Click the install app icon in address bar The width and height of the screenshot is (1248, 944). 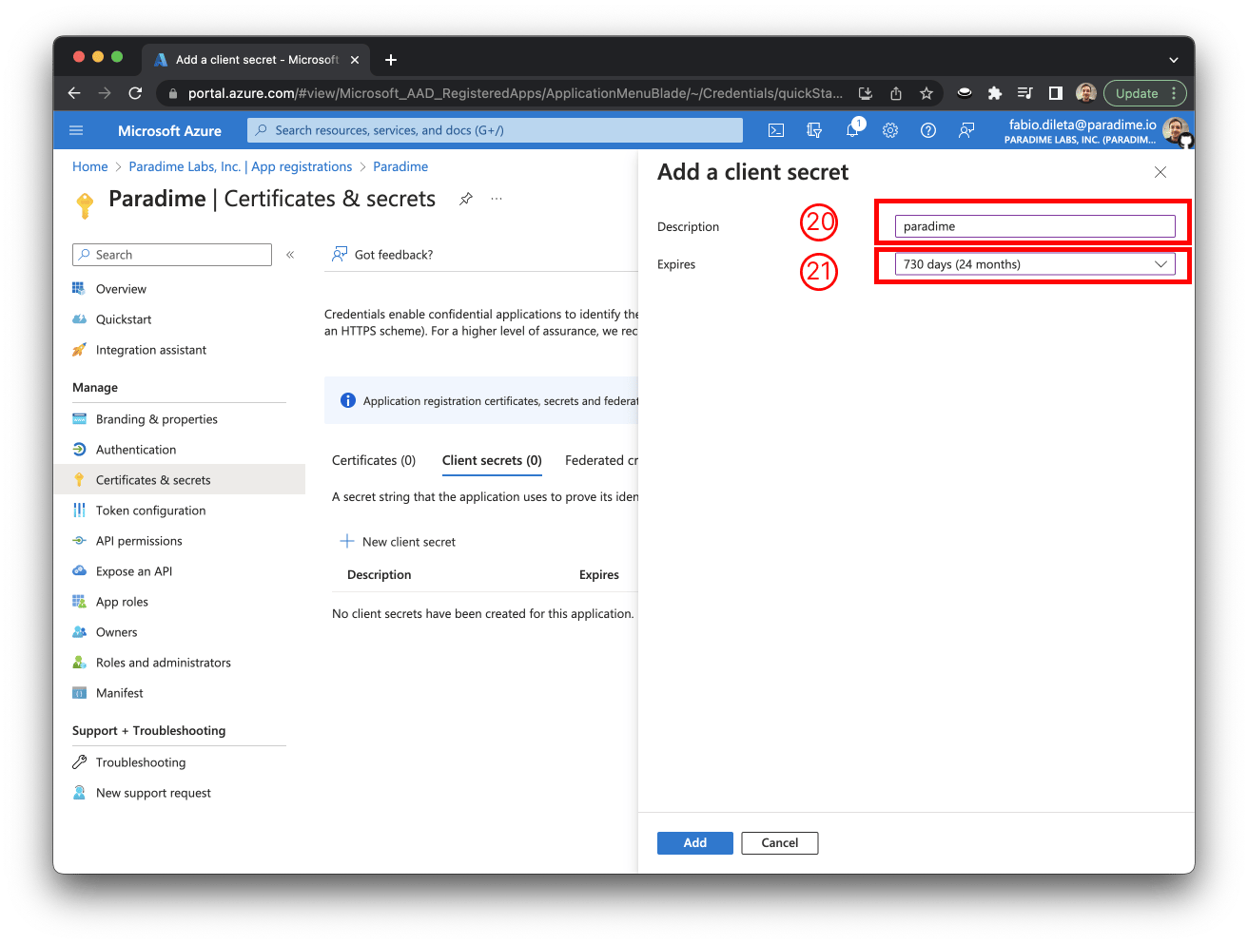(x=866, y=93)
